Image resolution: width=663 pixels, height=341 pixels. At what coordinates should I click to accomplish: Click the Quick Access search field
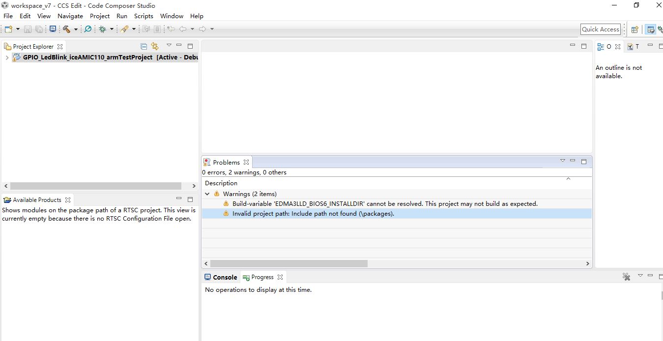coord(601,29)
